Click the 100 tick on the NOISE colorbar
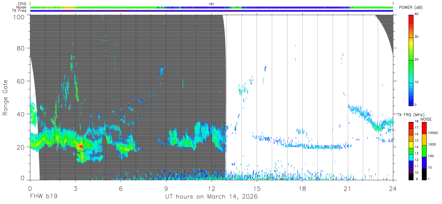The width and height of the screenshot is (442, 204). point(430,156)
